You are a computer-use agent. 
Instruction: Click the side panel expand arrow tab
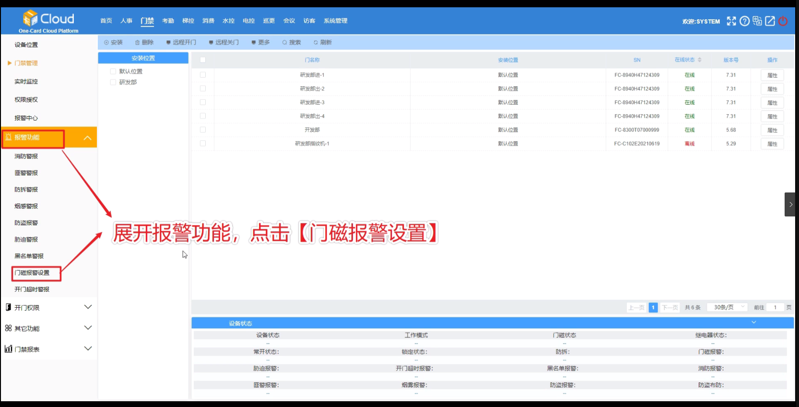click(790, 204)
